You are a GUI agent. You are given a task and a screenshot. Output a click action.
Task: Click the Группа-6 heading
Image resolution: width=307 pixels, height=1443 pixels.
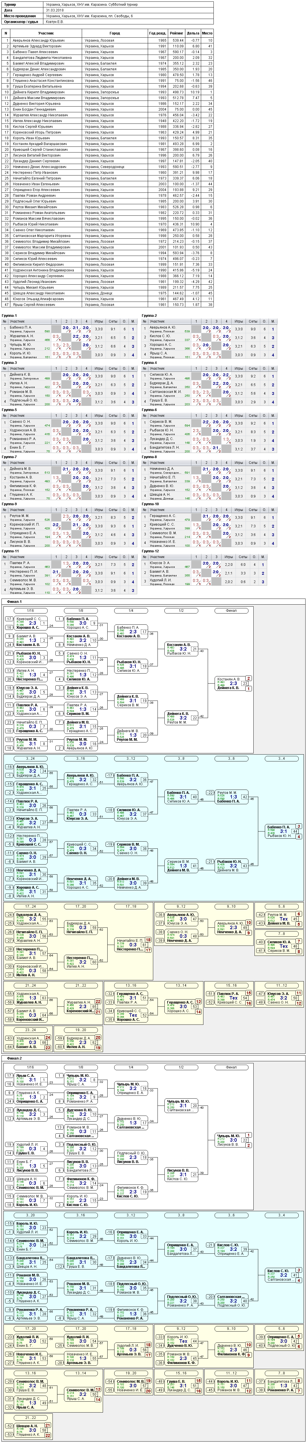[149, 410]
